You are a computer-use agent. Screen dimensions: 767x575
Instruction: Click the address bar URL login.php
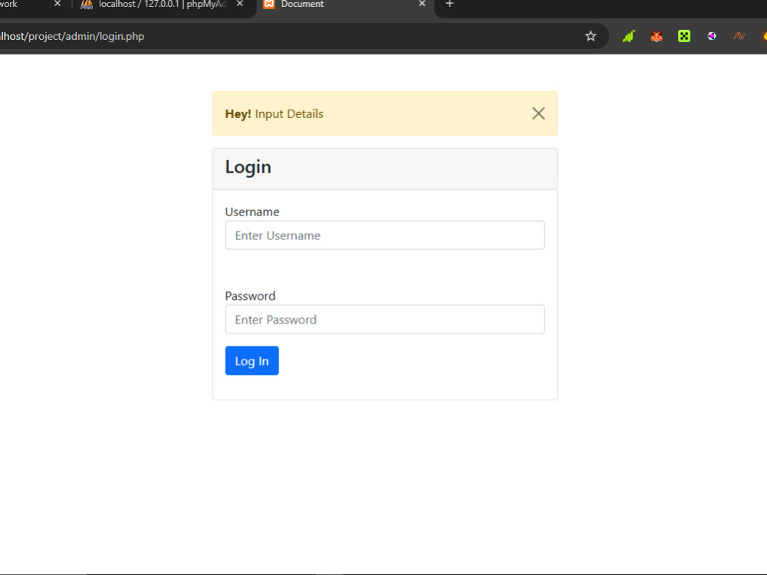tap(72, 36)
